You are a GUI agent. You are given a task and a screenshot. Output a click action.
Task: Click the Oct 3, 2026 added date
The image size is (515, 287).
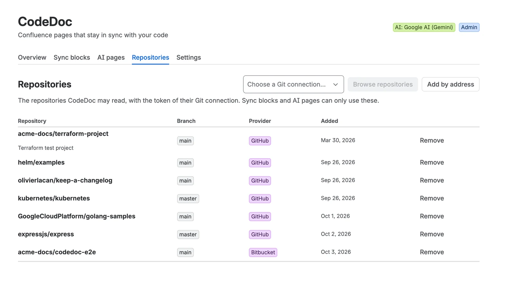coord(336,252)
